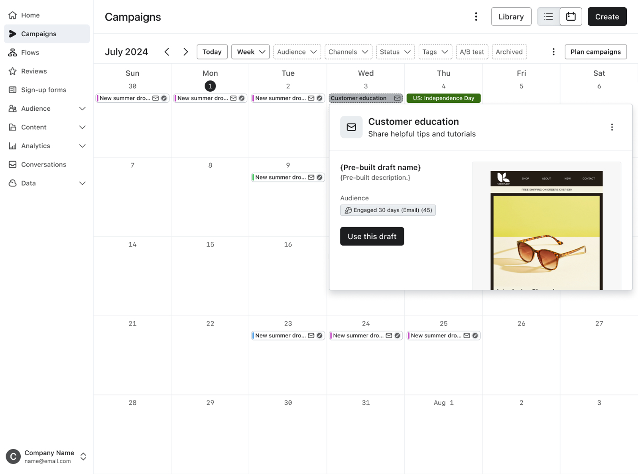Open the Channels filter dropdown

click(349, 52)
